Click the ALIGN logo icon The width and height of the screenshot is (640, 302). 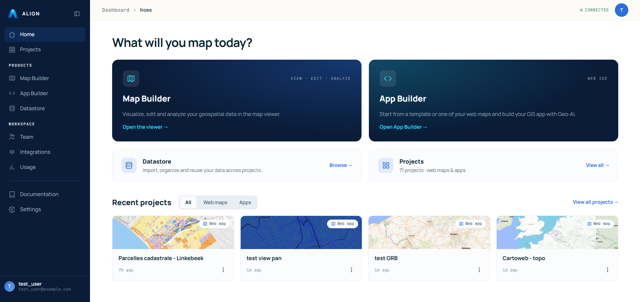pos(13,14)
